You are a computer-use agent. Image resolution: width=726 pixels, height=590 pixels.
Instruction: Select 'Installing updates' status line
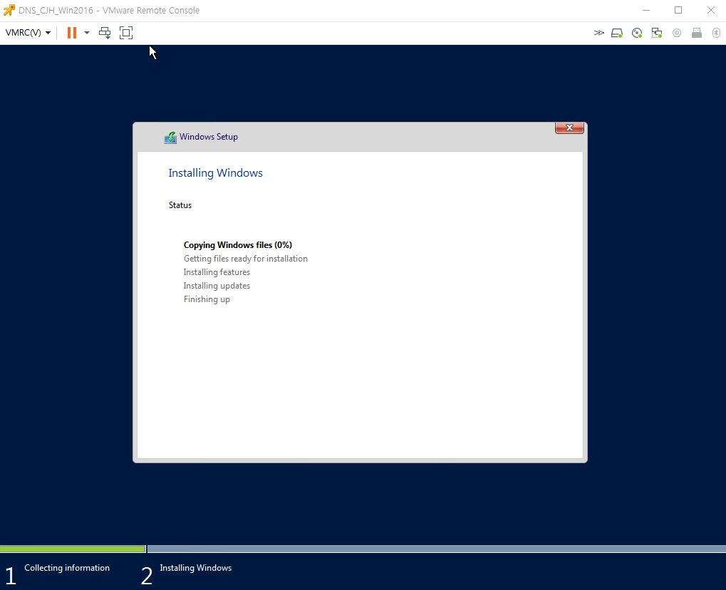pos(217,286)
